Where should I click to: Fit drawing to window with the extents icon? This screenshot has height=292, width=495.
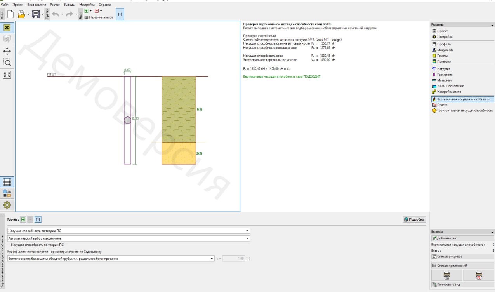point(7,75)
